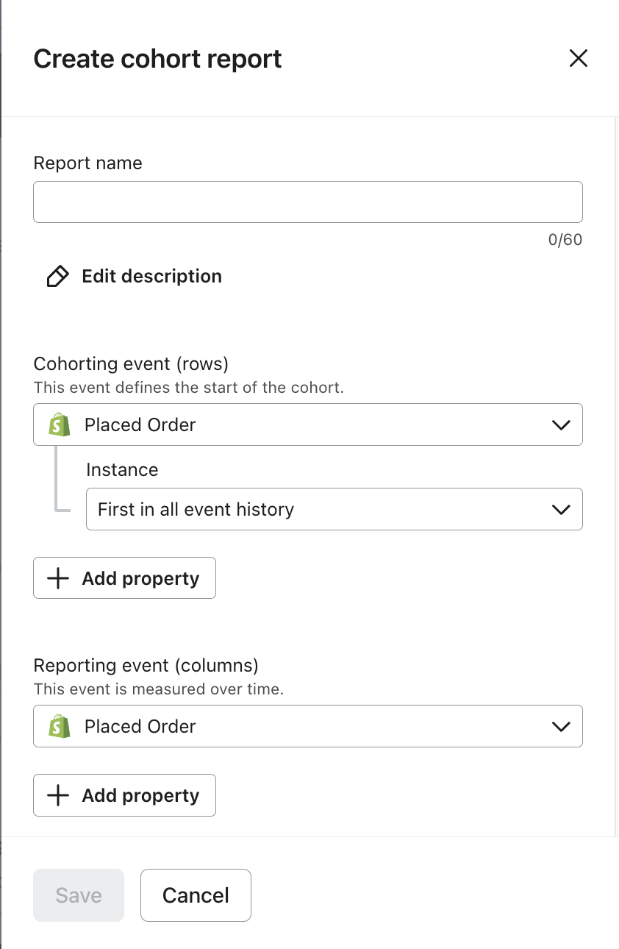Close the Create cohort report dialog
The image size is (619, 949).
pos(579,59)
